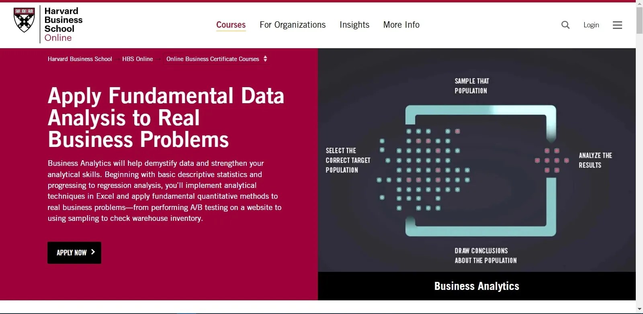Click the paragraph starting 'Business Analytics will help'

click(x=165, y=191)
